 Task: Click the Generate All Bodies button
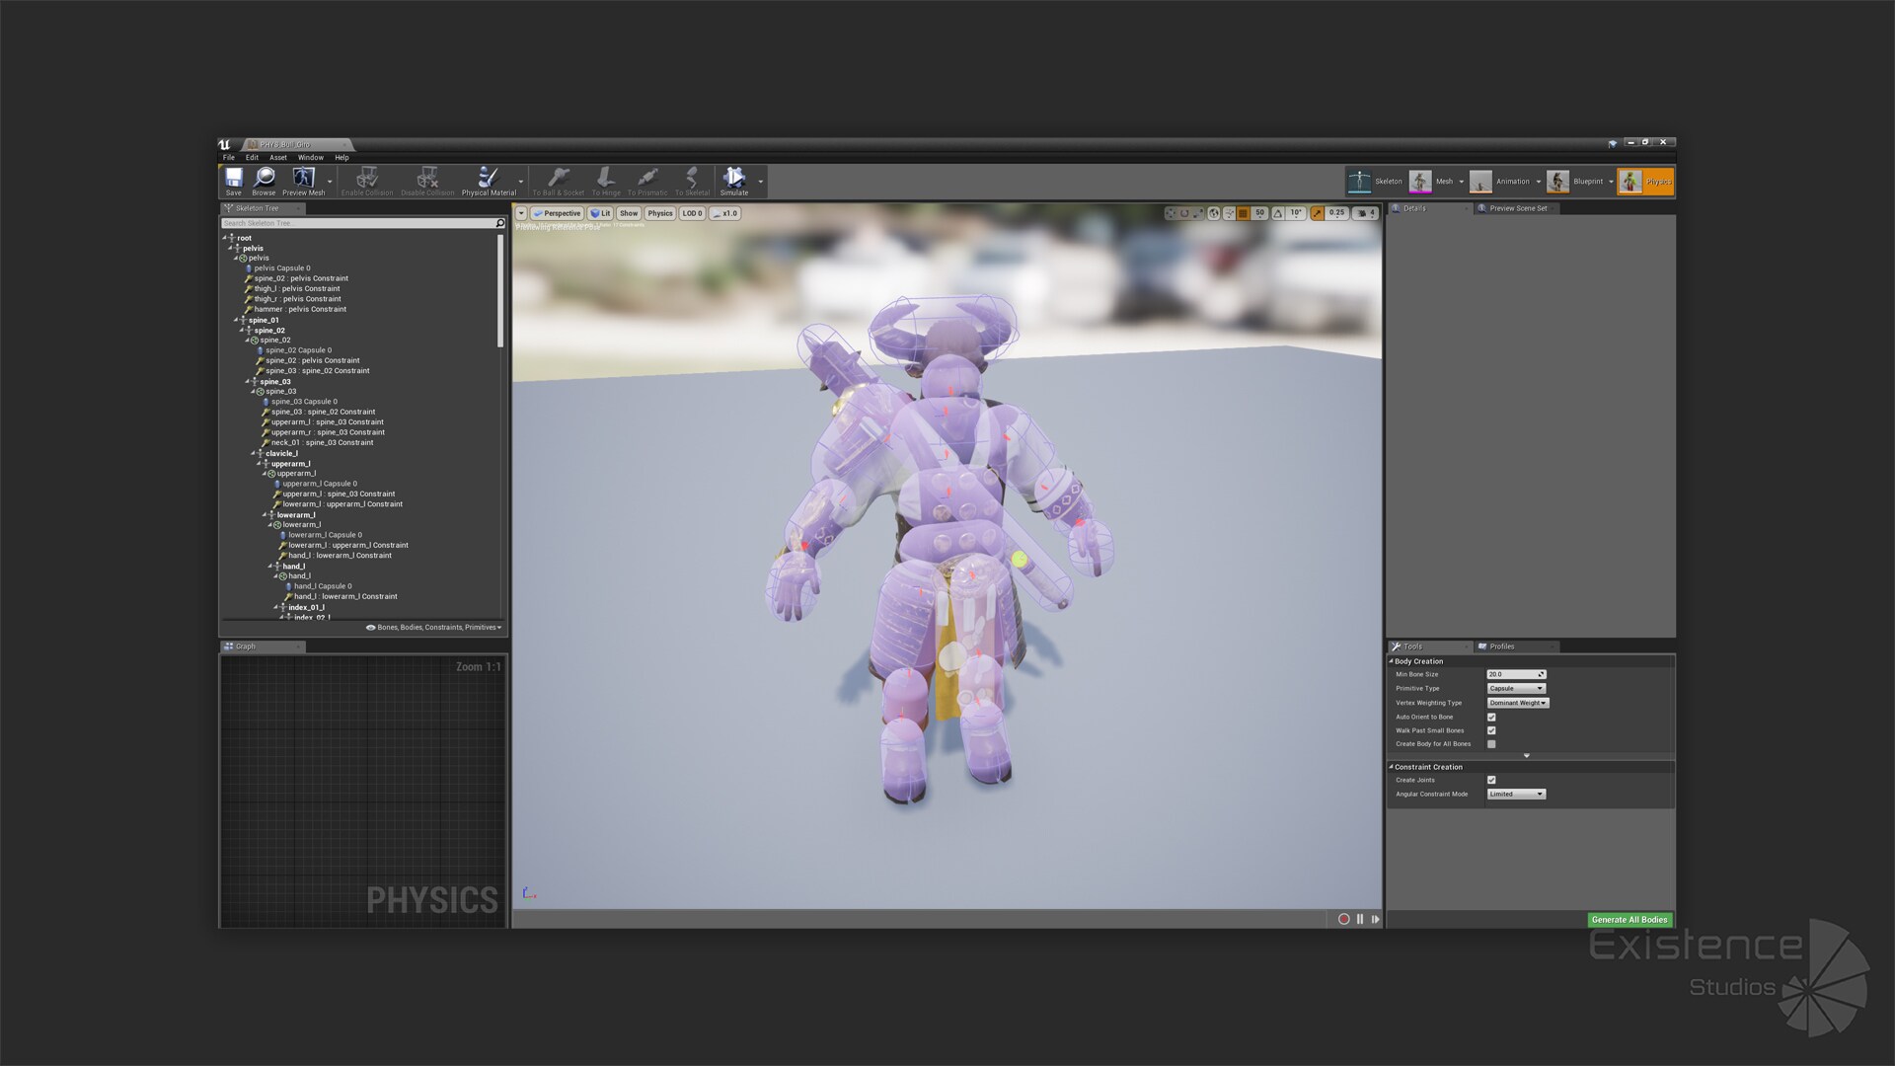(x=1630, y=920)
